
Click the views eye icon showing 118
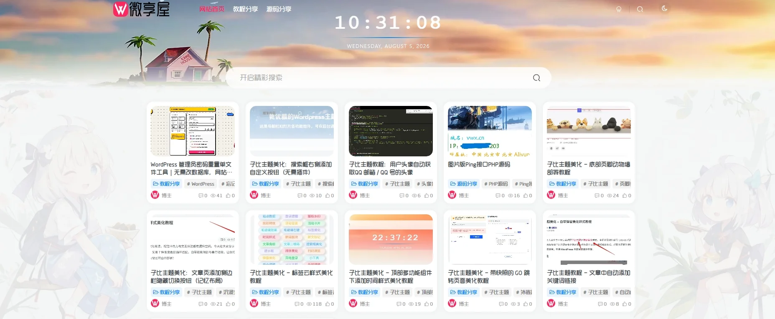pos(309,304)
